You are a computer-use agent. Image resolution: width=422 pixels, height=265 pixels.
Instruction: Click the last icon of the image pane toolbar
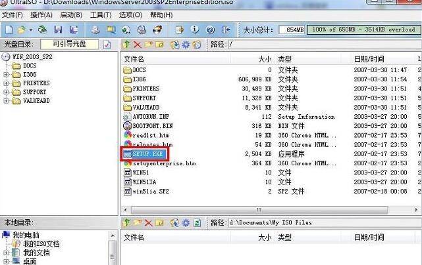[x=197, y=44]
